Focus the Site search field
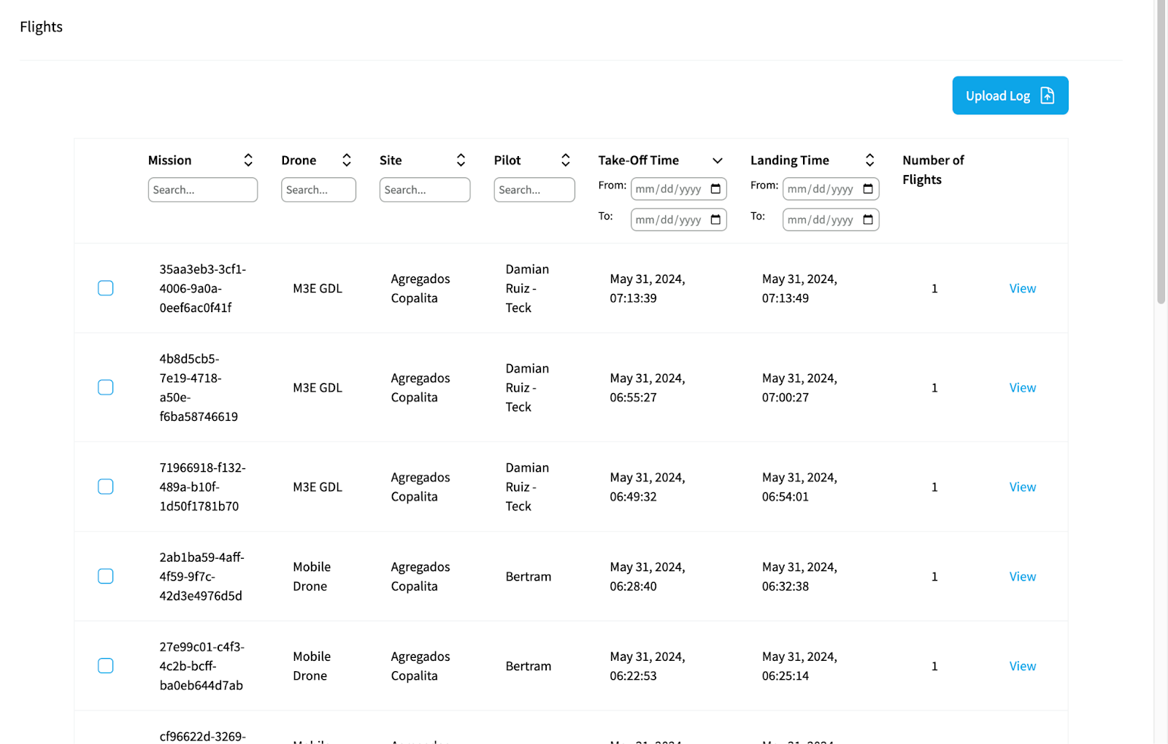This screenshot has width=1168, height=744. pos(425,190)
